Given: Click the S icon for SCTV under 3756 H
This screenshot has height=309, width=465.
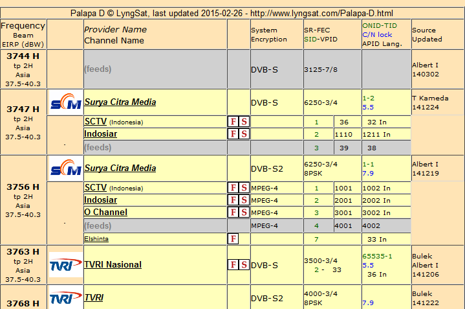Looking at the screenshot, I should point(244,188).
